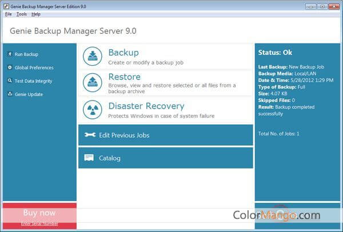343x232 pixels.
Task: Open the Edit Previous Jobs label
Action: (124, 135)
